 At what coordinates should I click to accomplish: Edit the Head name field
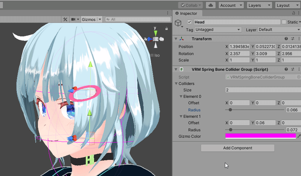[x=237, y=22]
